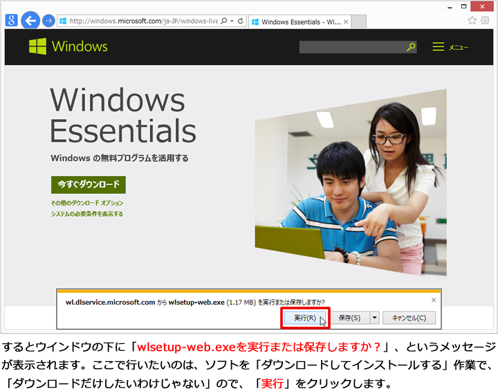Open システムの必要条件を表示する link
Viewport: 498px width, 389px height.
click(x=87, y=214)
